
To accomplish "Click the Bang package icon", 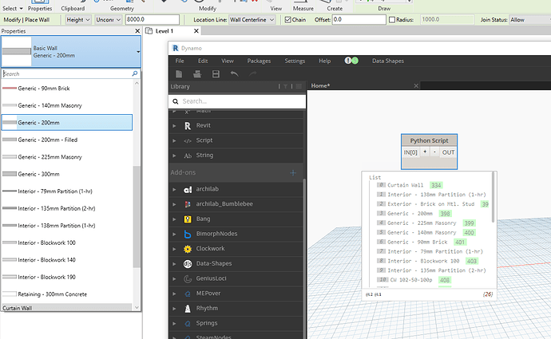I will coord(188,219).
